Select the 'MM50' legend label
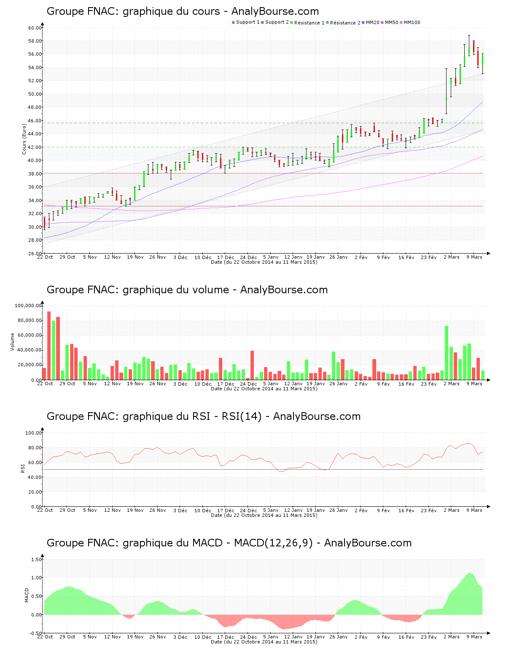Viewport: 506px width, 654px height. click(x=392, y=22)
